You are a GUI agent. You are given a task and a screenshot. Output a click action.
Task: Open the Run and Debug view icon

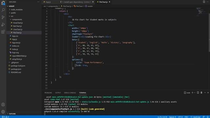click(3, 25)
